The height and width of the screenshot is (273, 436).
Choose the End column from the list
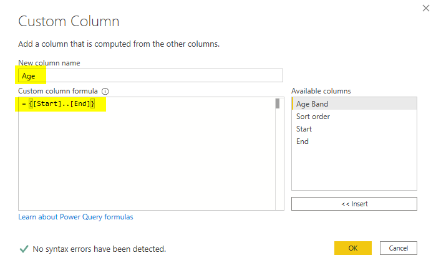coord(303,141)
